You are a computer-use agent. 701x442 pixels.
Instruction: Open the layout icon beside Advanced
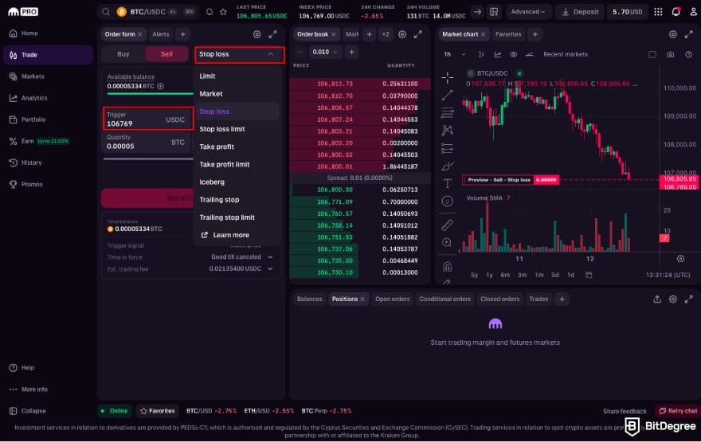pos(494,12)
